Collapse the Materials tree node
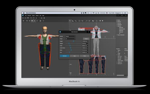Viewport: 150px width, 94px height. click(117, 26)
